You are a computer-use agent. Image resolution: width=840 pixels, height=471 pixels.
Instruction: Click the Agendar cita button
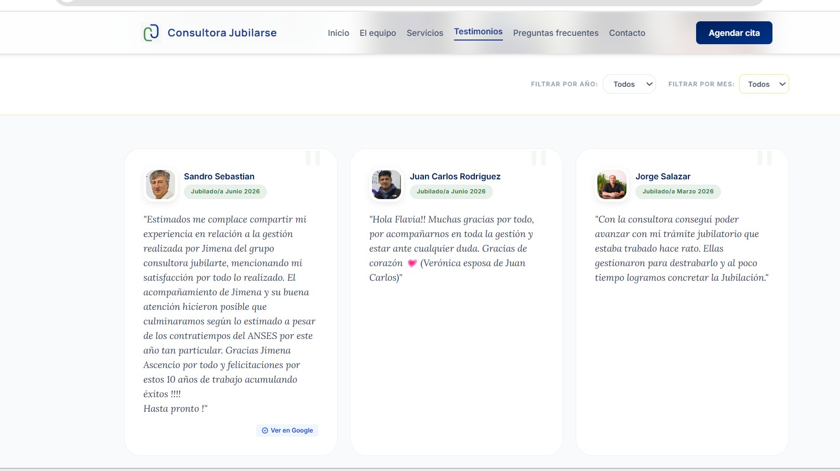(x=734, y=33)
